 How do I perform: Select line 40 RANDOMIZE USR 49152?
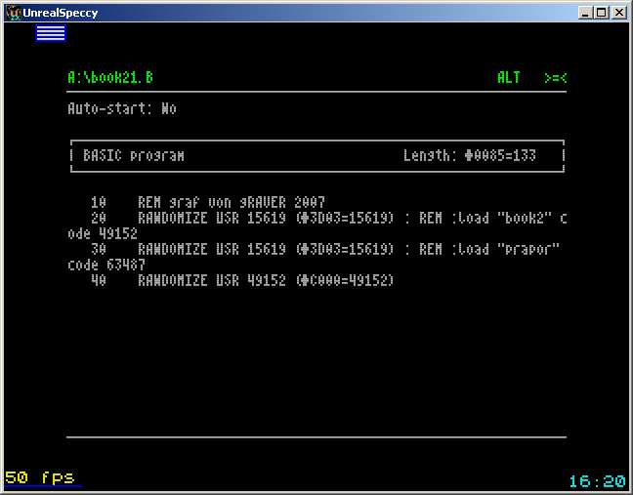(x=242, y=280)
